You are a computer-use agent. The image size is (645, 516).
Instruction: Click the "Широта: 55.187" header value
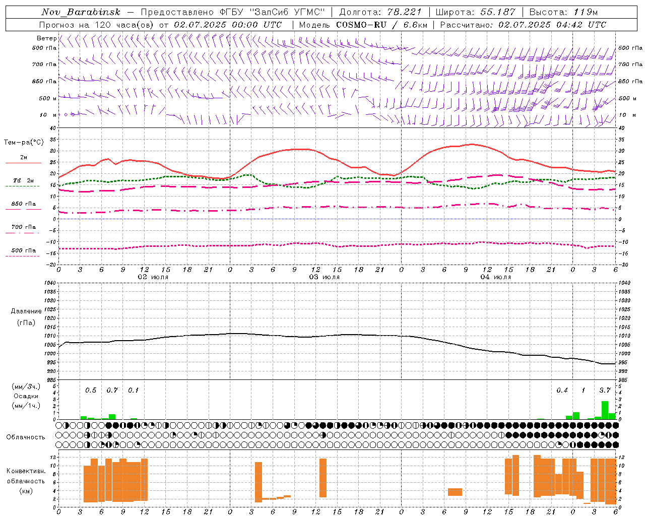point(475,12)
